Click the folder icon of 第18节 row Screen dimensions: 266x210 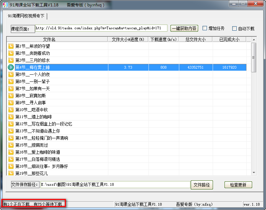coord(11,166)
